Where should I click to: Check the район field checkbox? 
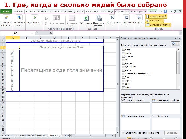tap(123, 53)
